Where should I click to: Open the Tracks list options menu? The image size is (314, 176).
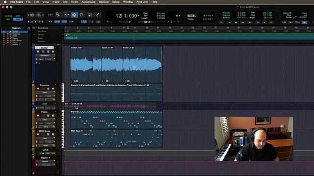29,28
